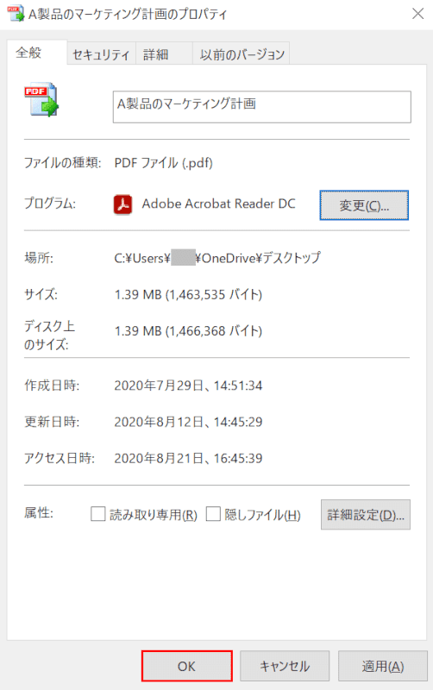433x690 pixels.
Task: Click the file name text field
Action: coord(262,107)
